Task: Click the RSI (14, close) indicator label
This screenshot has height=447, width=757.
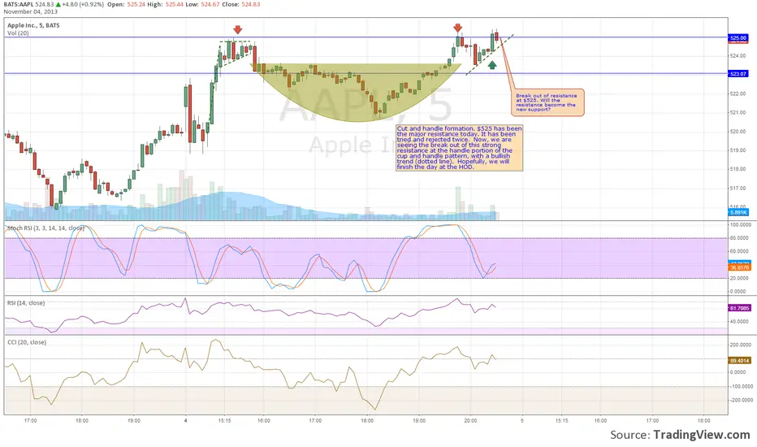Action: click(x=26, y=303)
